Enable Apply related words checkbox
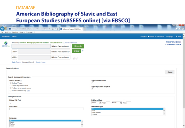The width and height of the screenshot is (185, 128). [x=92, y=83]
